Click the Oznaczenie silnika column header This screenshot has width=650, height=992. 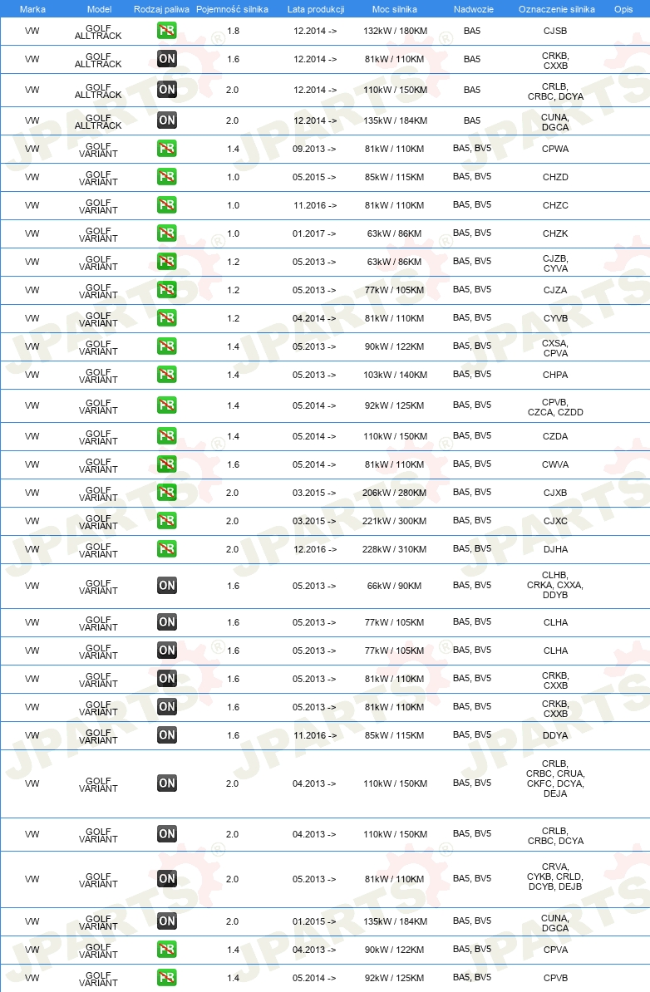pos(556,9)
